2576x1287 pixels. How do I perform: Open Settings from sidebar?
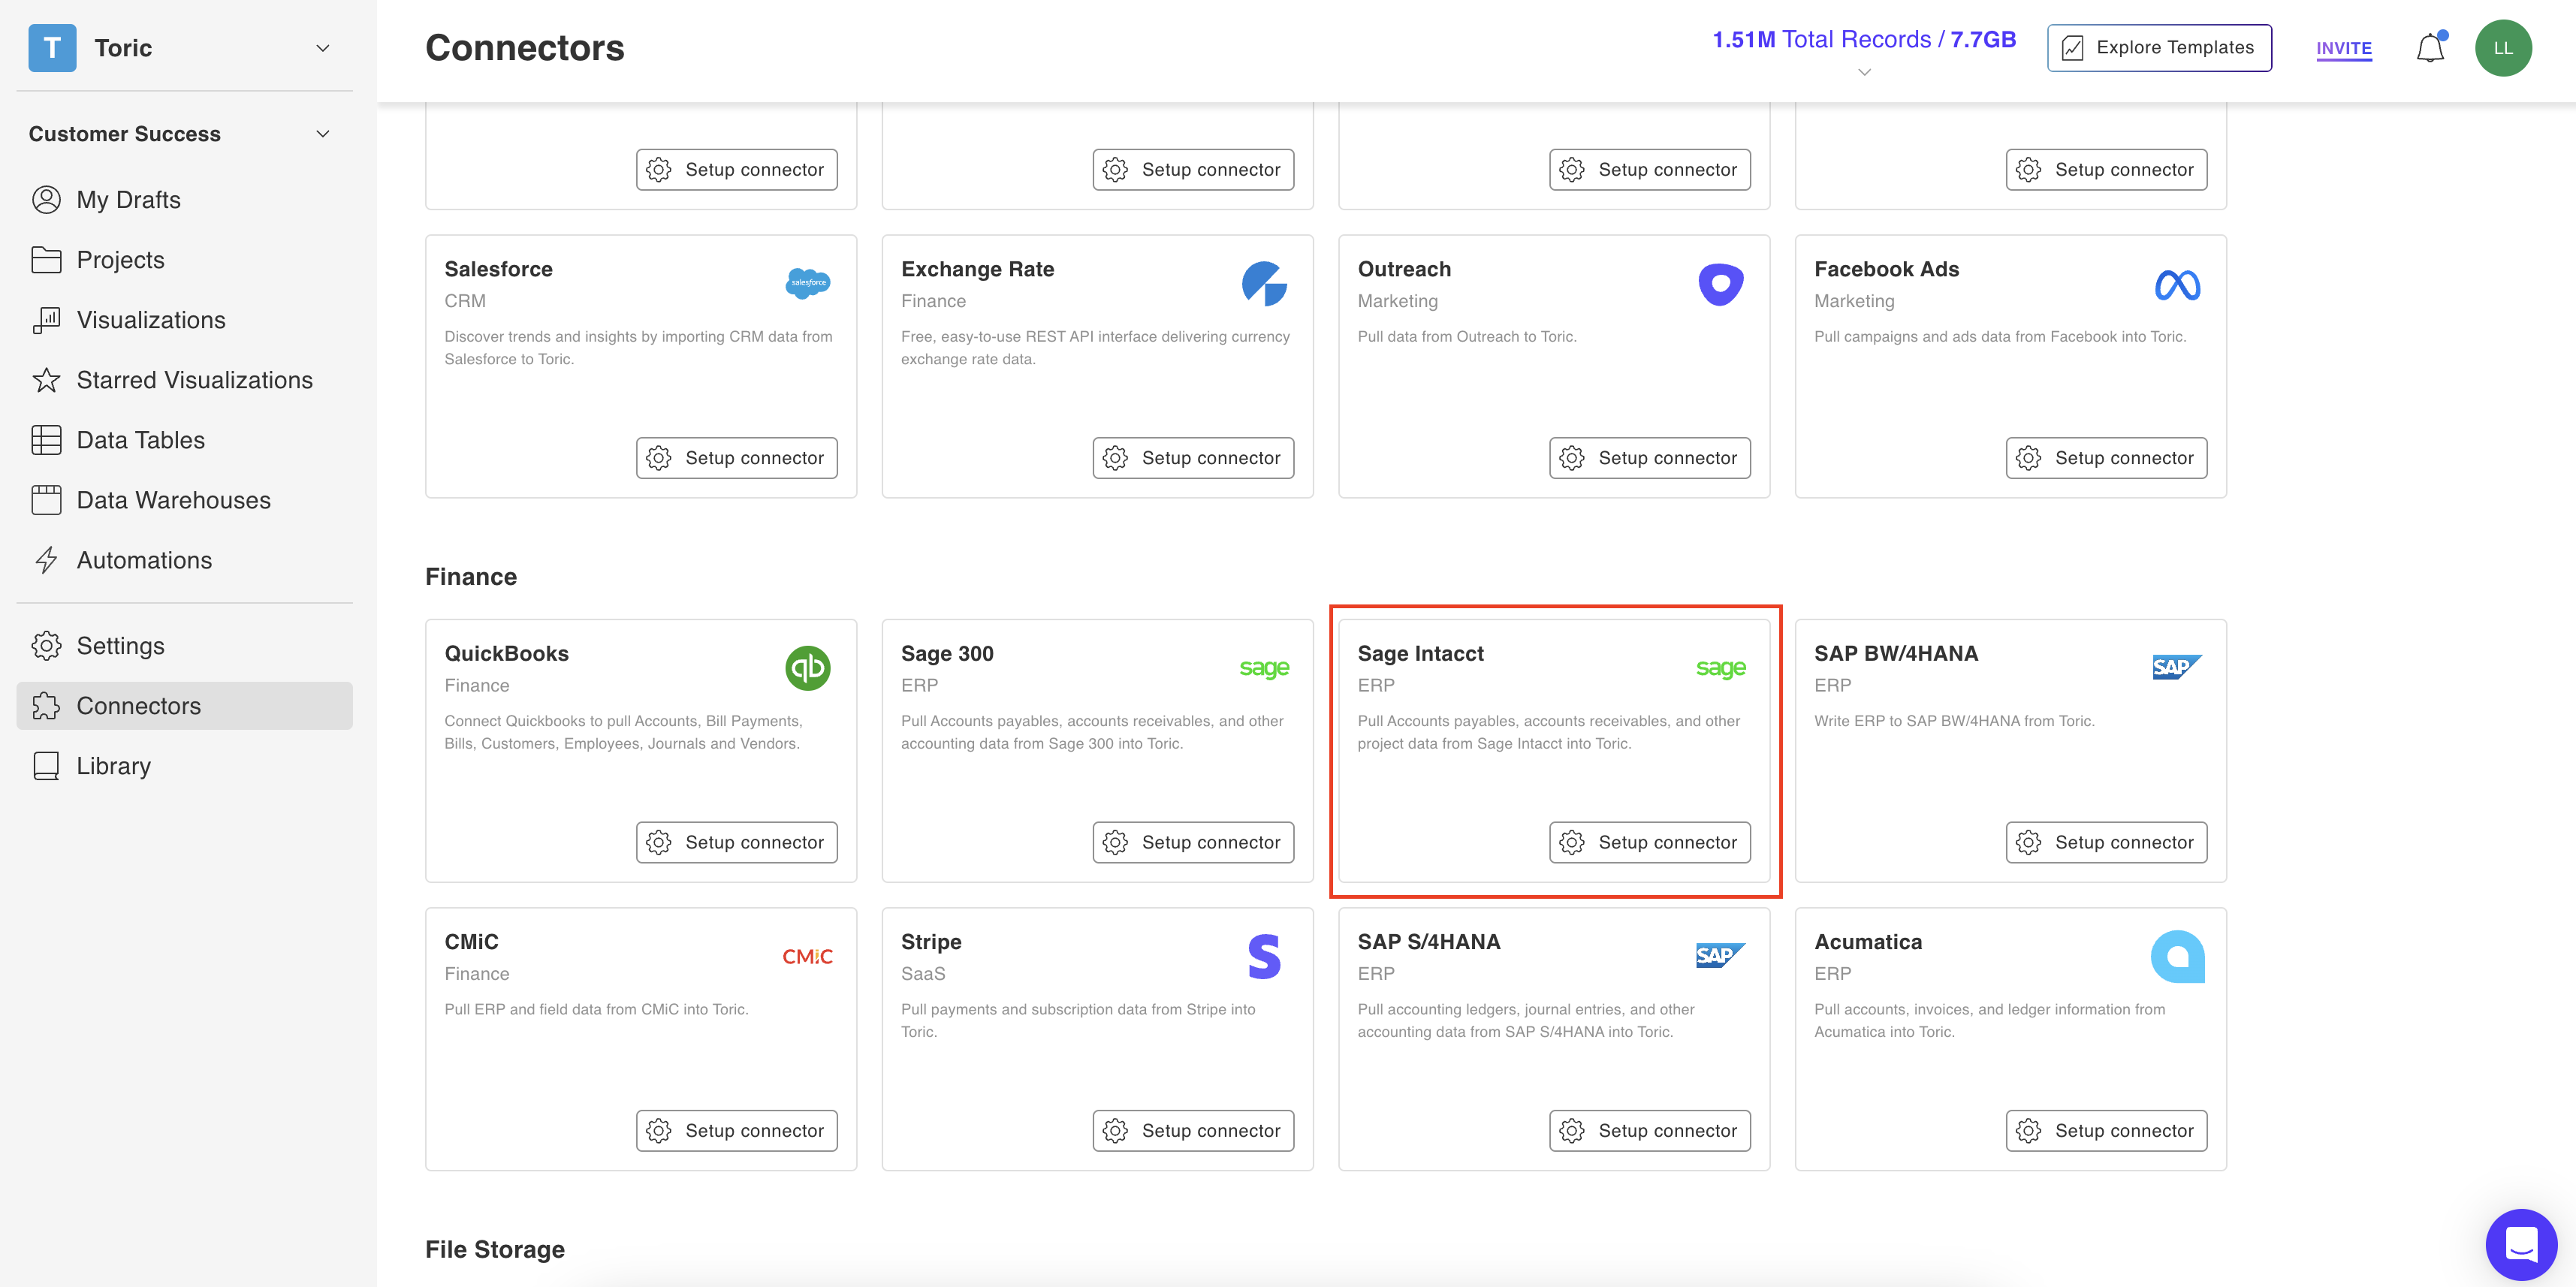[x=185, y=646]
